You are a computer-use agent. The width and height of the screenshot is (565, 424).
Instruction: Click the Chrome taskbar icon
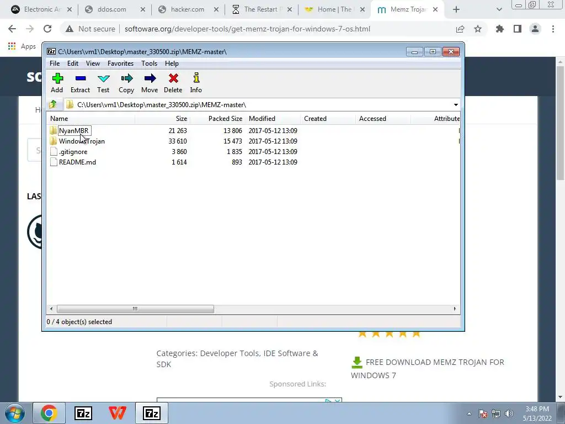[49, 413]
